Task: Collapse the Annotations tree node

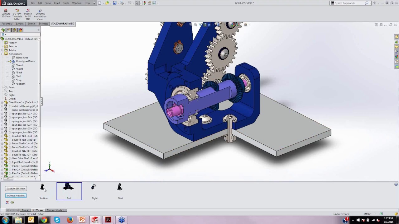Action: pos(2,54)
